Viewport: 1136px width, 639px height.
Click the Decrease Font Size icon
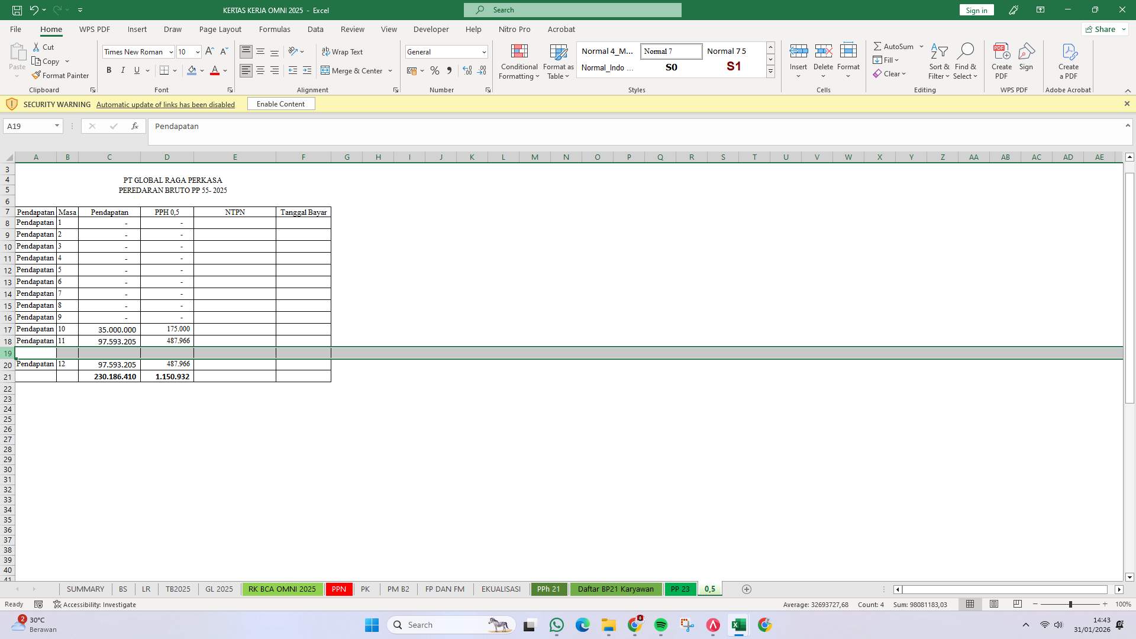coord(224,51)
